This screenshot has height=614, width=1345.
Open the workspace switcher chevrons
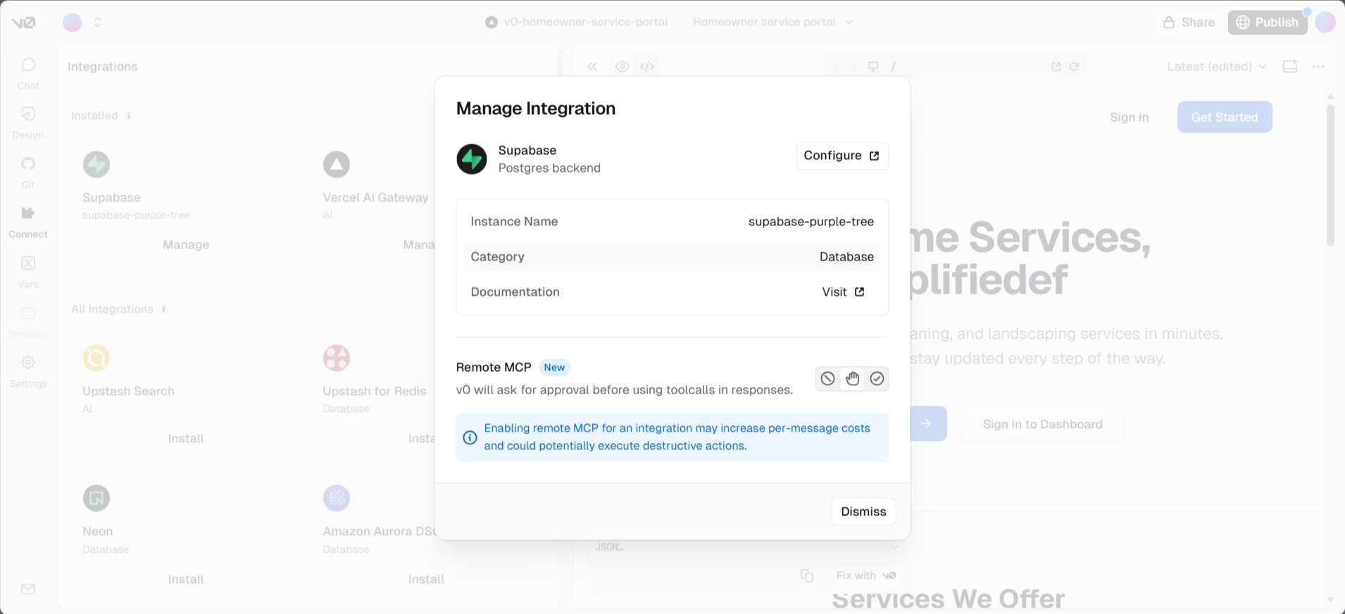[x=98, y=22]
